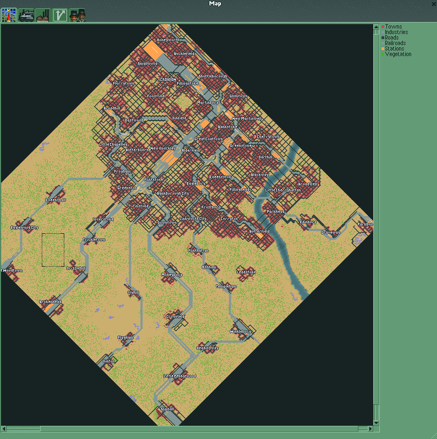Click the vertical scrollbar up arrow
Image resolution: width=437 pixels, height=439 pixels.
(x=376, y=27)
